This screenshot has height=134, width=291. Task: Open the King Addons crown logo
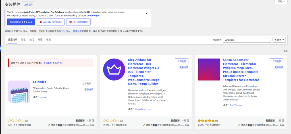(x=114, y=69)
